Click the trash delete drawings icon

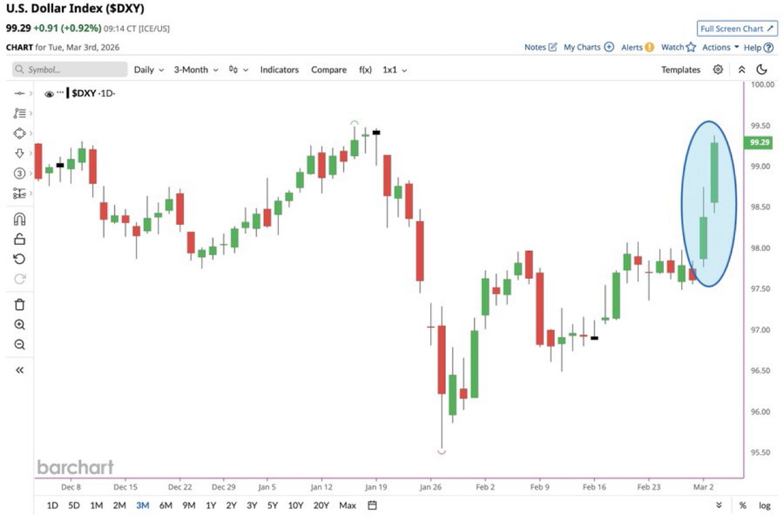(x=19, y=304)
